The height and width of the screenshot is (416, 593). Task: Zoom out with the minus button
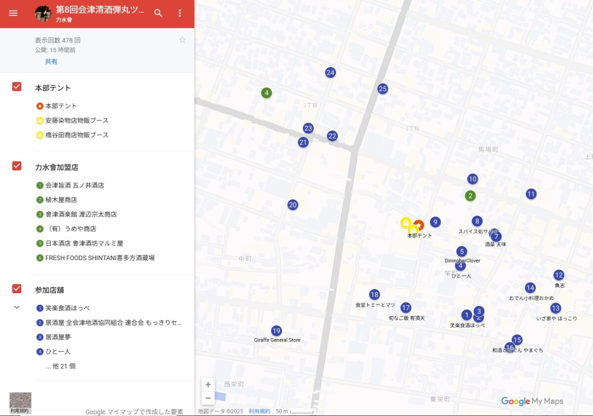click(208, 398)
